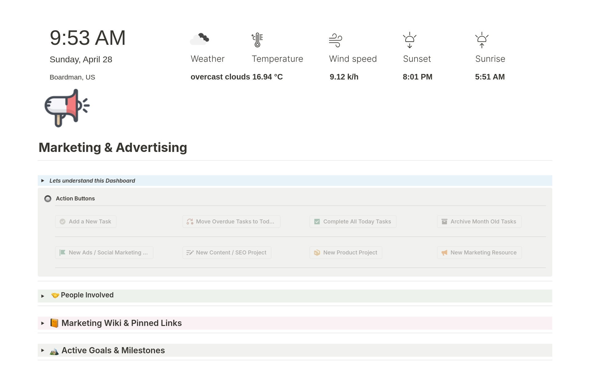
Task: Click the overcast clouds weather icon
Action: 199,39
